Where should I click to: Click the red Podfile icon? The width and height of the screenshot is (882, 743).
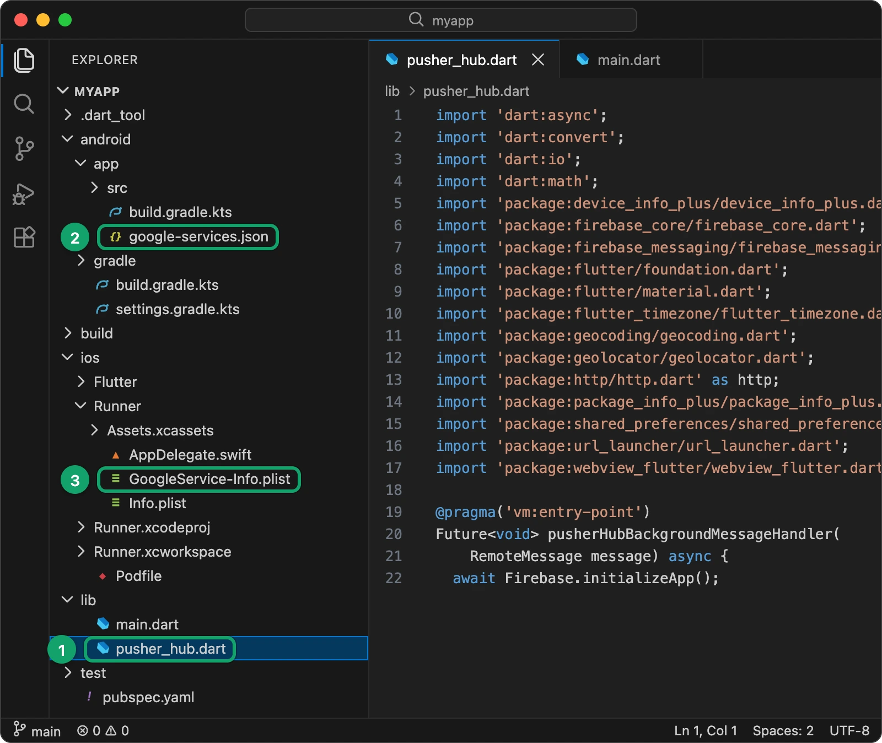[x=103, y=576]
